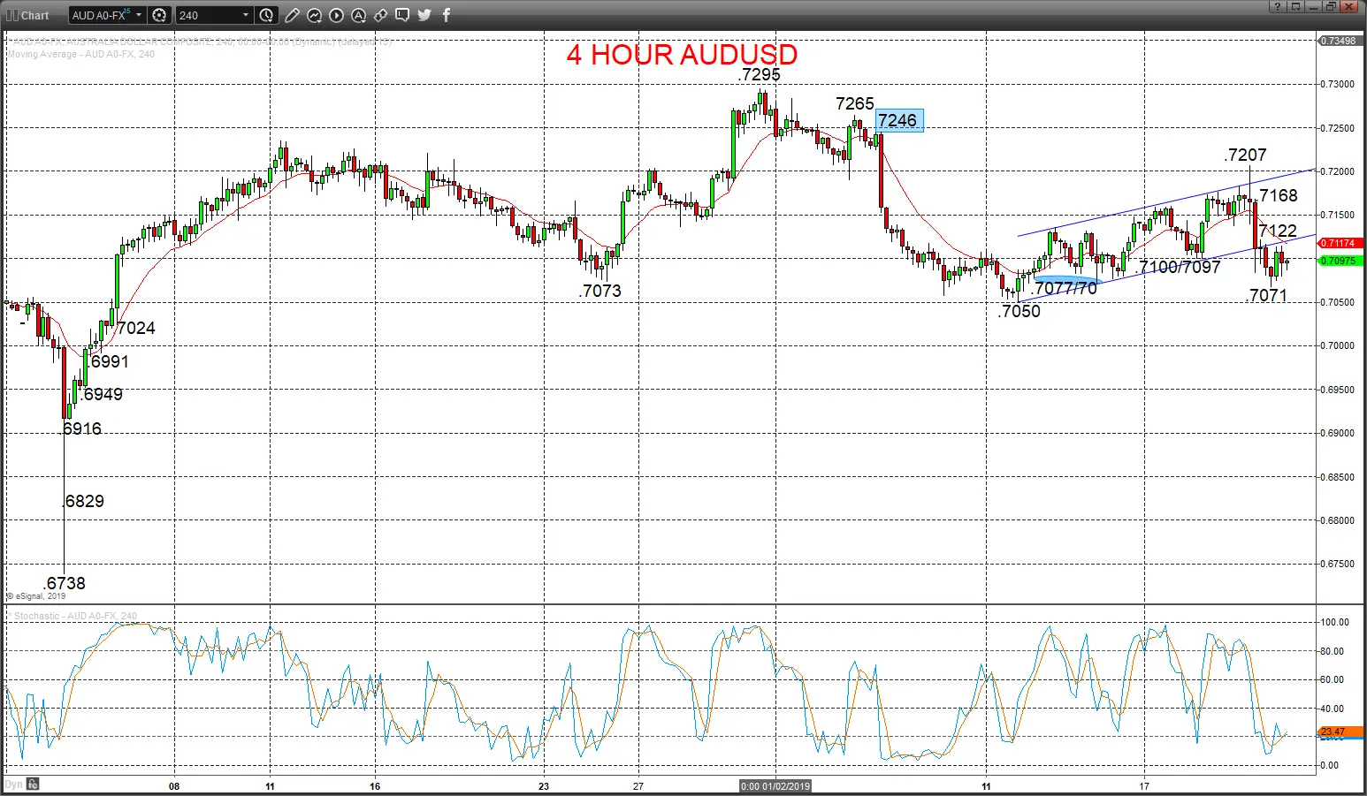This screenshot has height=796, width=1367.
Task: Expand the 240 interval dropdown
Action: coord(245,15)
